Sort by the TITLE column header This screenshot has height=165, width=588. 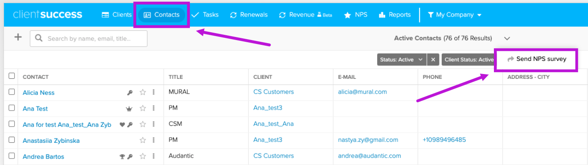[x=176, y=77]
